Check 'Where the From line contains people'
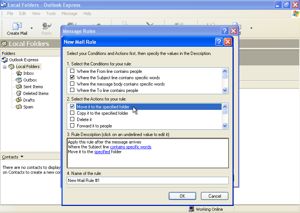The height and width of the screenshot is (213, 300). (x=72, y=71)
